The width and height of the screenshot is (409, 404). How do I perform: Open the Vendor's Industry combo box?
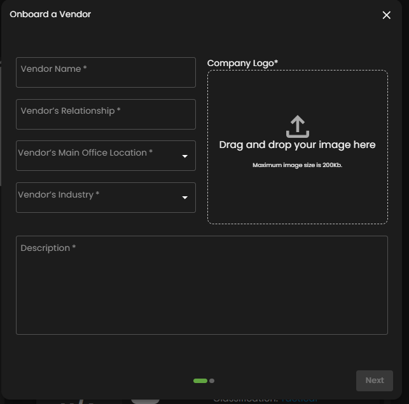pyautogui.click(x=95, y=198)
